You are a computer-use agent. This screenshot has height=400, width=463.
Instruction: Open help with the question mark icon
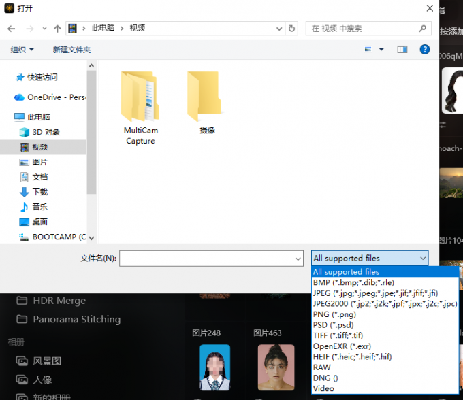[x=425, y=49]
